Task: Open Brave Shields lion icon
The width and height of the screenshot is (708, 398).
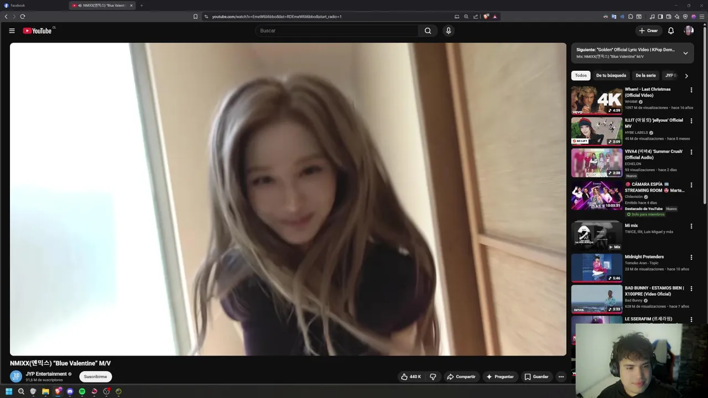Action: click(486, 17)
